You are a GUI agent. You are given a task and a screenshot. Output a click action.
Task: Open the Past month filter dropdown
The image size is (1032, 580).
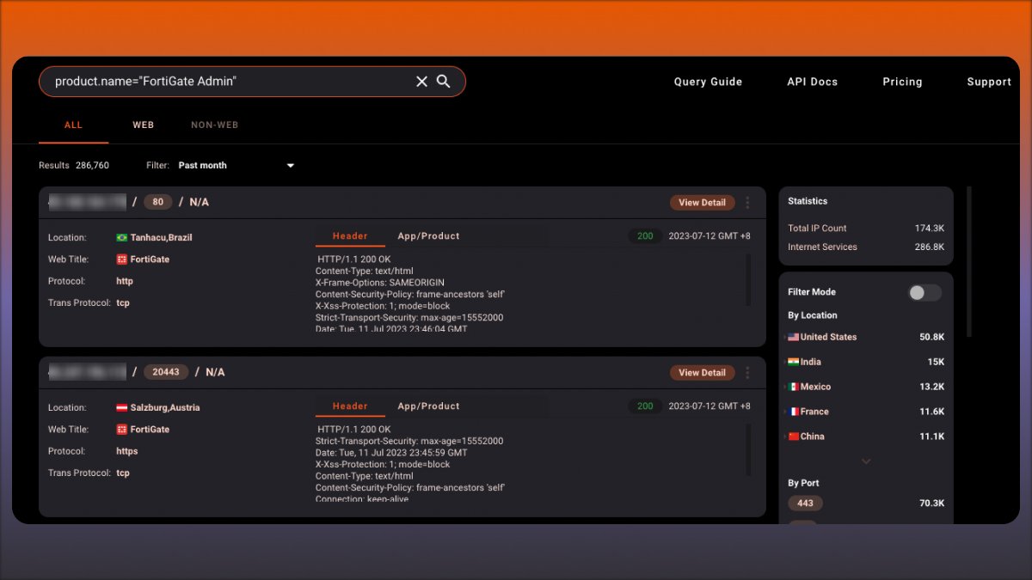pos(236,165)
